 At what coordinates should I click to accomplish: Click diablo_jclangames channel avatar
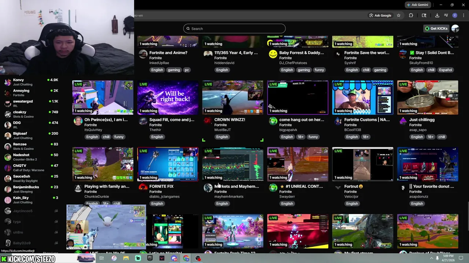coord(143,188)
